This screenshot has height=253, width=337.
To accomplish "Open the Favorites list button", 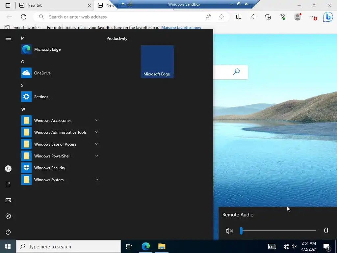I will tap(253, 17).
